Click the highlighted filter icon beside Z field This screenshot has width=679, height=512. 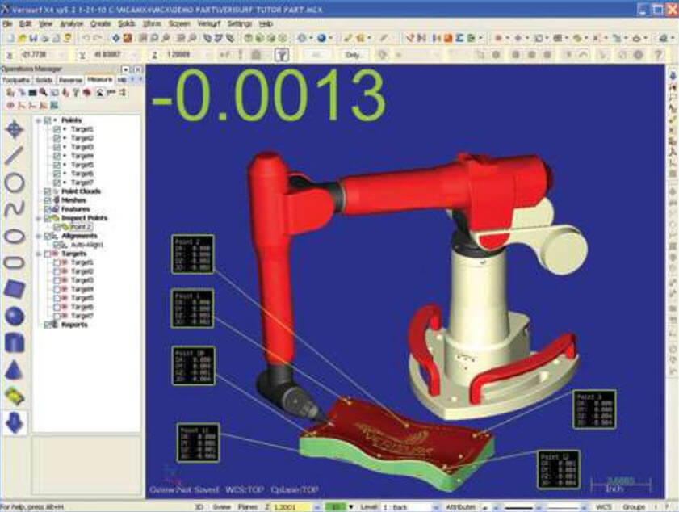[x=282, y=55]
